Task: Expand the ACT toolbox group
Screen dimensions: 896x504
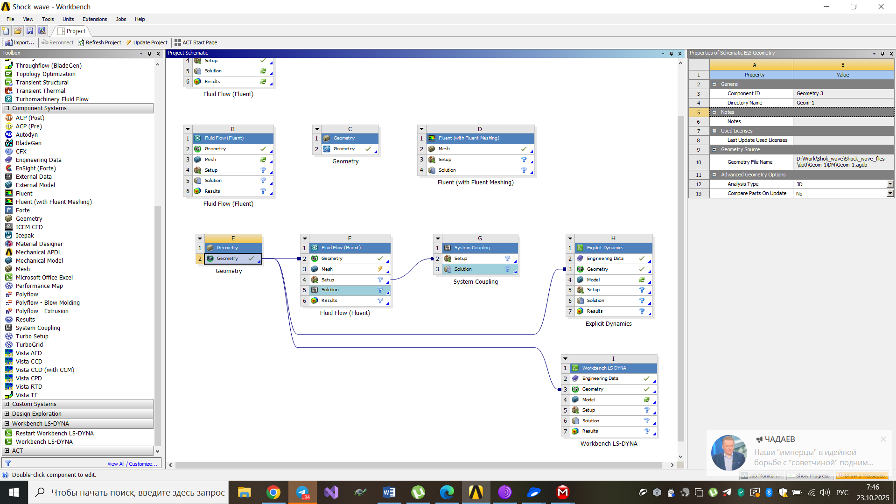Action: pos(7,451)
